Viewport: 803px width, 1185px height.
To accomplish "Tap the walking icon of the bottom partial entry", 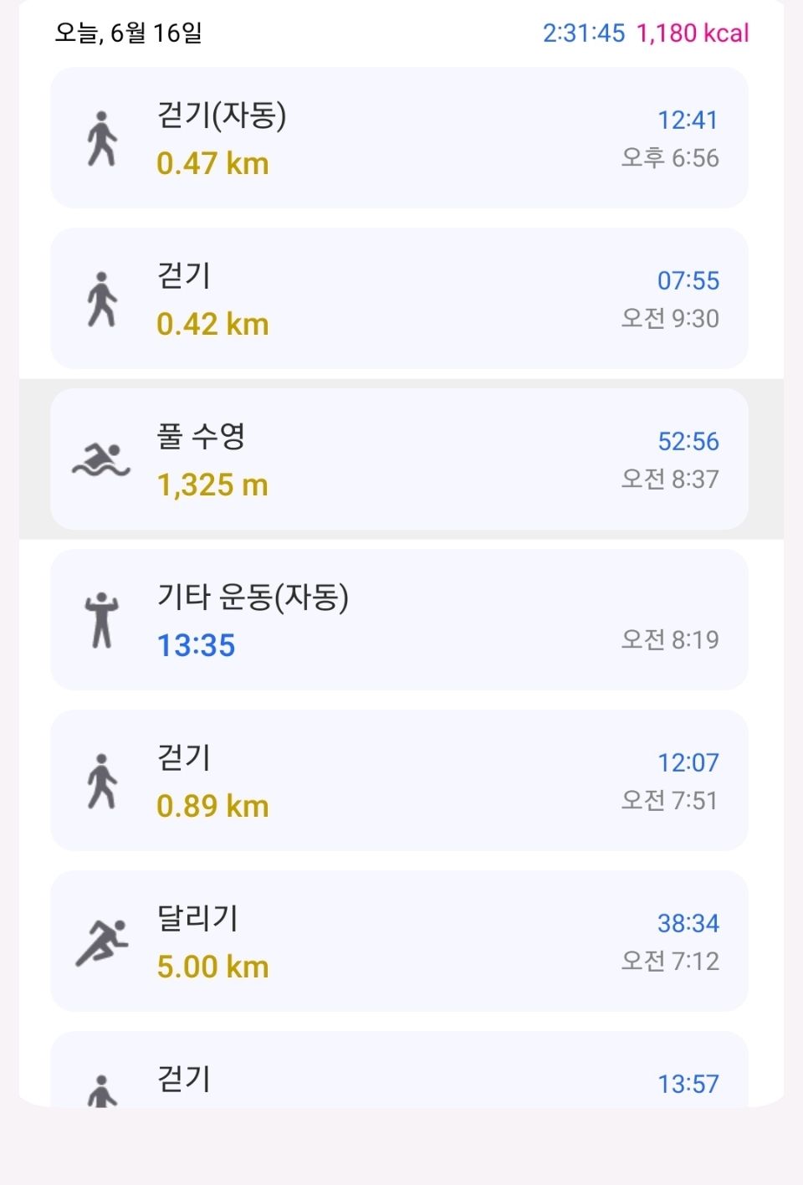I will pos(102,1090).
